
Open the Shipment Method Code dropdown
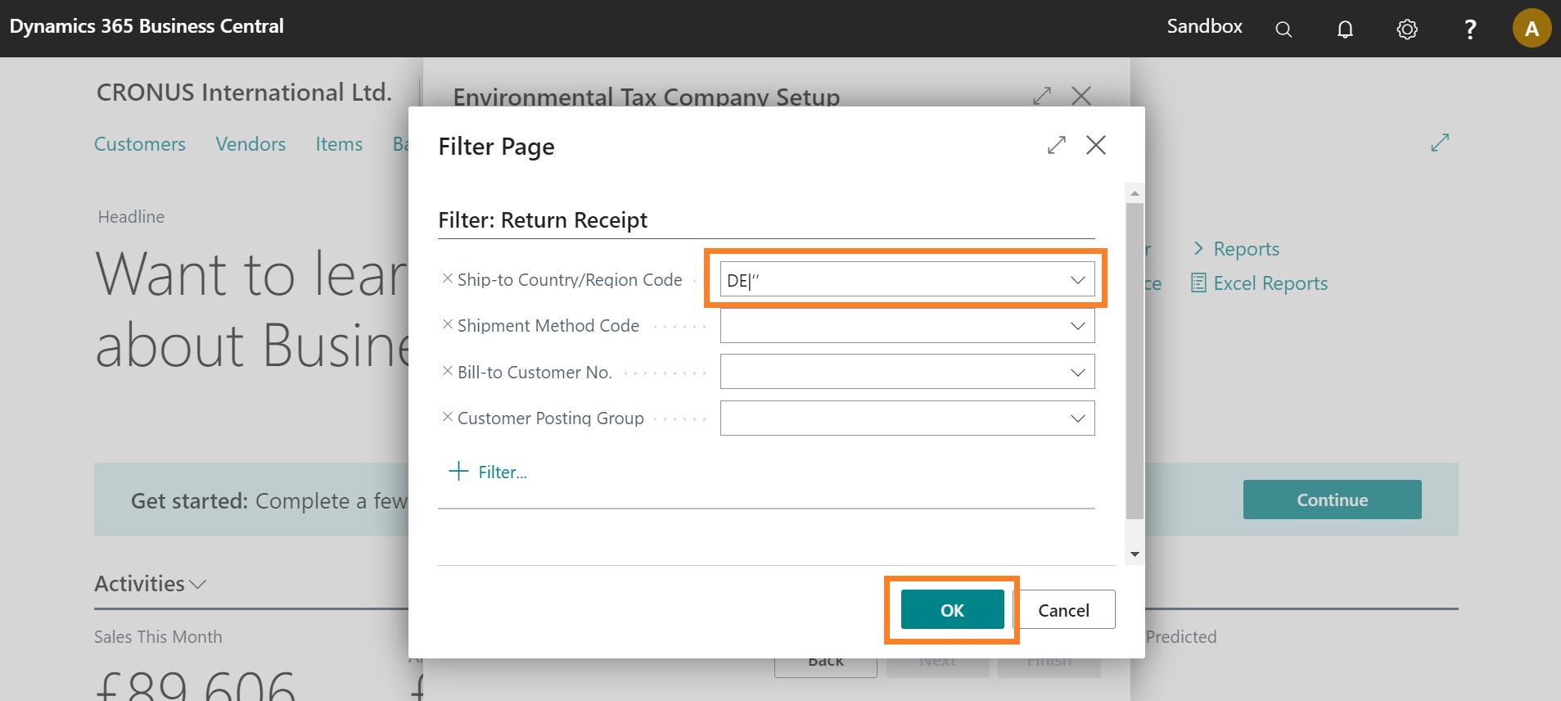coord(1077,326)
